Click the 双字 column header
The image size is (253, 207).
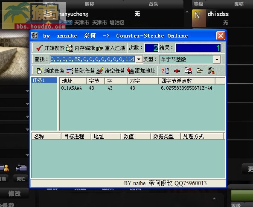coord(143,81)
